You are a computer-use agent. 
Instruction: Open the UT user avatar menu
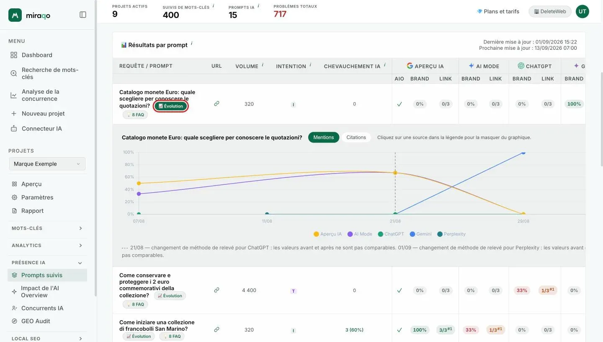[582, 11]
